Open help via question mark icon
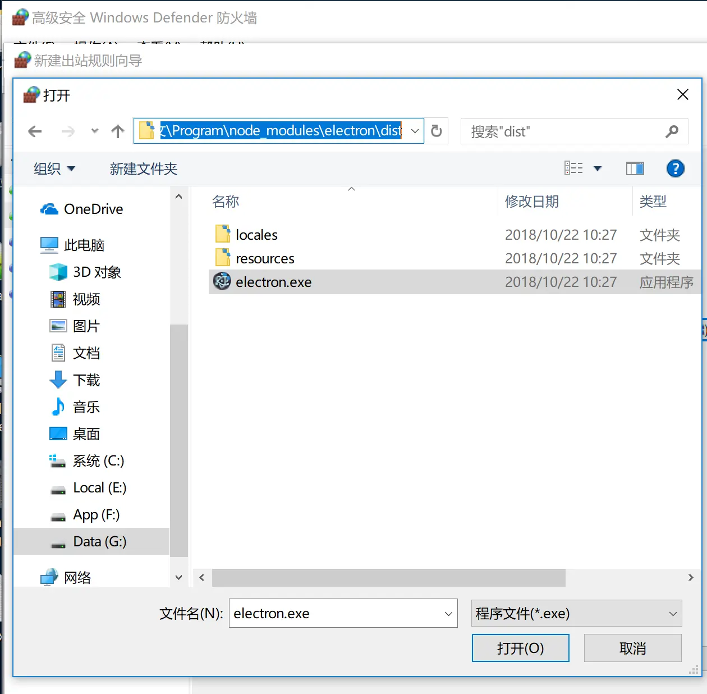Viewport: 707px width, 694px height. click(x=675, y=168)
